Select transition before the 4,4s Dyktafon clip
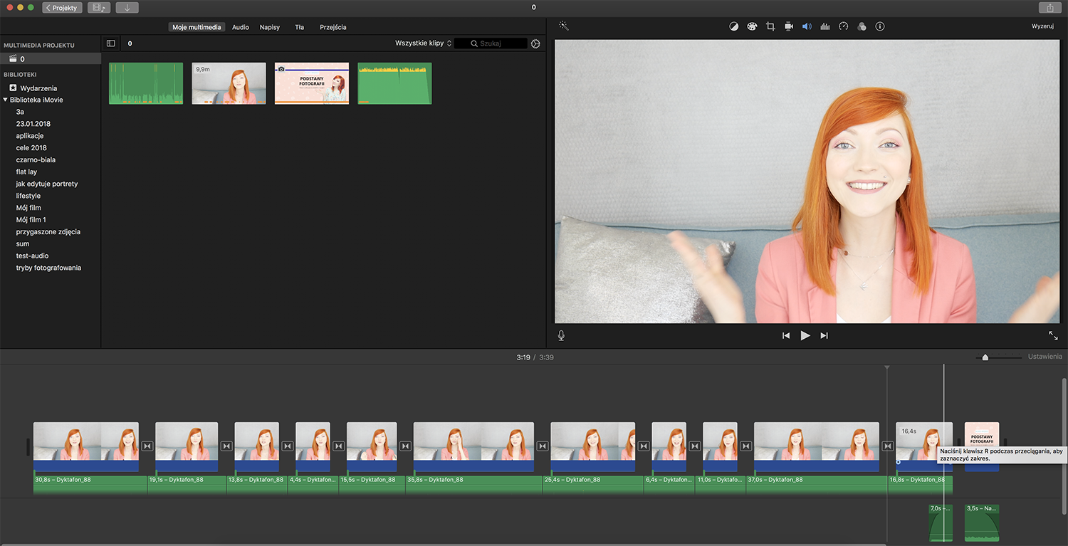 click(x=288, y=446)
